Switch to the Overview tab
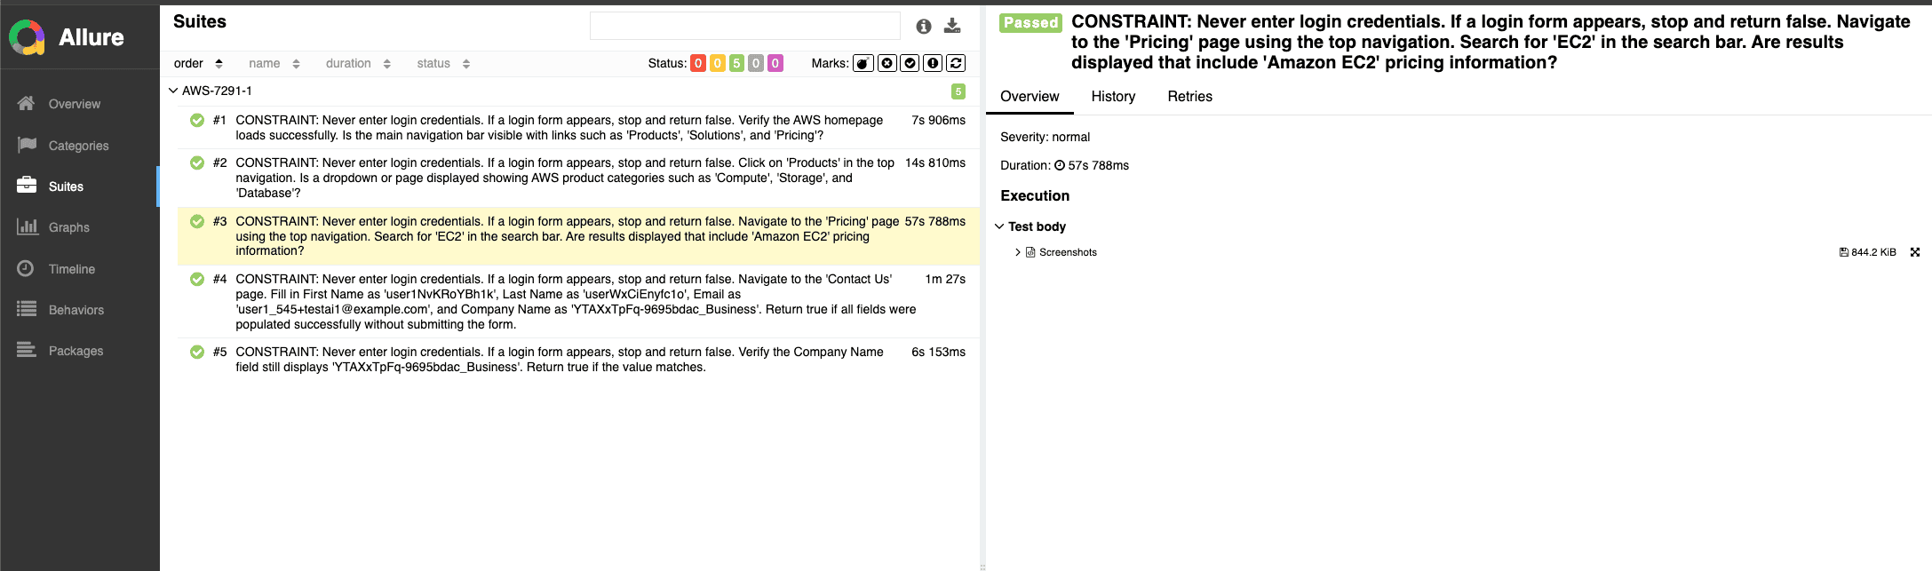Viewport: 1932px width, 571px height. [x=1030, y=96]
